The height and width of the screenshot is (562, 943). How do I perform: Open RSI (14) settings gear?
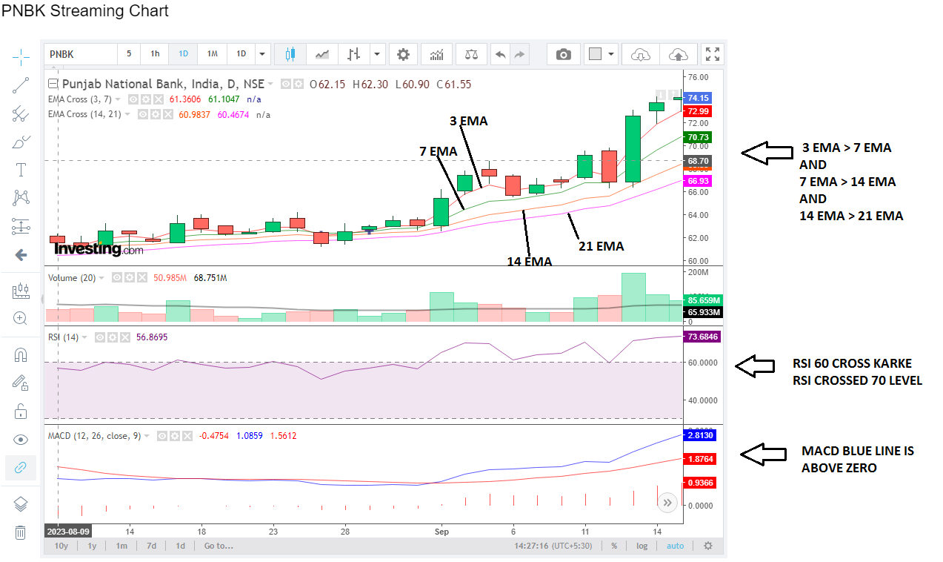[x=113, y=337]
